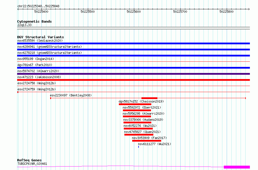Click the purple bar under nsv5974702

pos(133,74)
